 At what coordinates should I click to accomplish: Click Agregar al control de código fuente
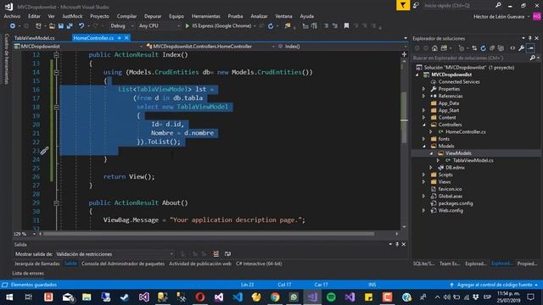coord(495,285)
